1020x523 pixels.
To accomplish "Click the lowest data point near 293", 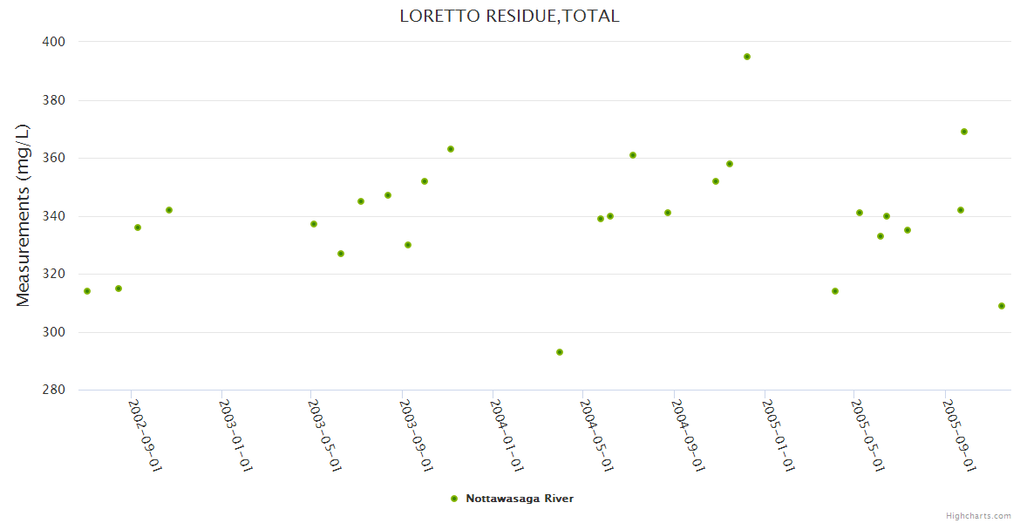I will (560, 352).
